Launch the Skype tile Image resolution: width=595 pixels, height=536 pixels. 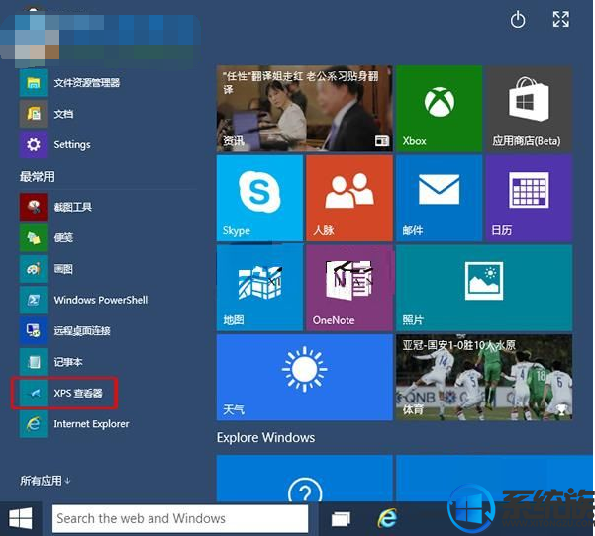[259, 198]
